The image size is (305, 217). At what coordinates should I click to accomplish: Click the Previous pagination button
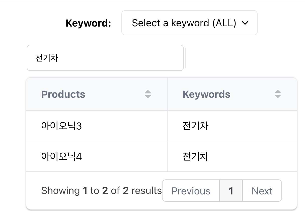click(x=191, y=191)
